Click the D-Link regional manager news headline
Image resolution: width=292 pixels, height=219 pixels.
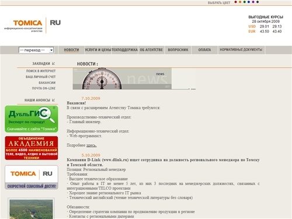pyautogui.click(x=163, y=162)
